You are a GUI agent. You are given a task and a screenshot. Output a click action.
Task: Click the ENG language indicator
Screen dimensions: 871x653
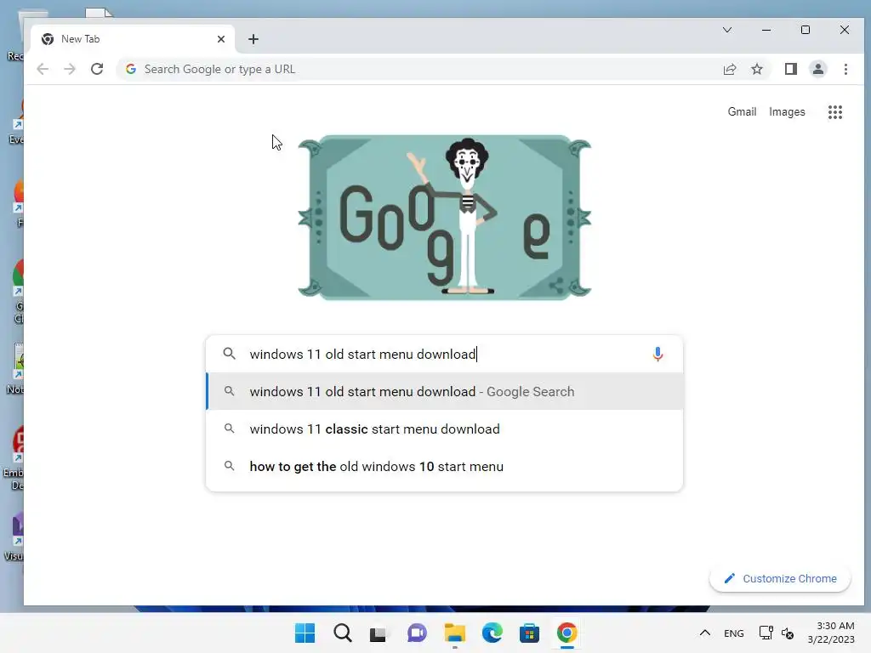point(734,633)
